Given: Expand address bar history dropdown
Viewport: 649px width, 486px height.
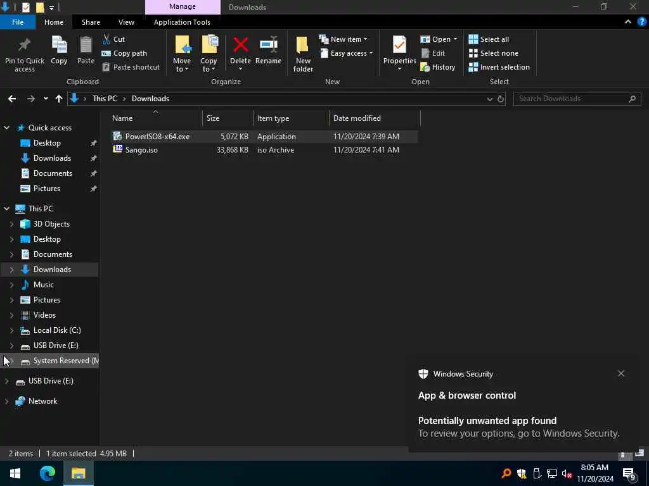Looking at the screenshot, I should coord(490,99).
